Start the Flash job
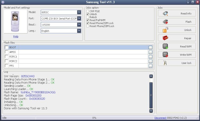 pos(177,21)
